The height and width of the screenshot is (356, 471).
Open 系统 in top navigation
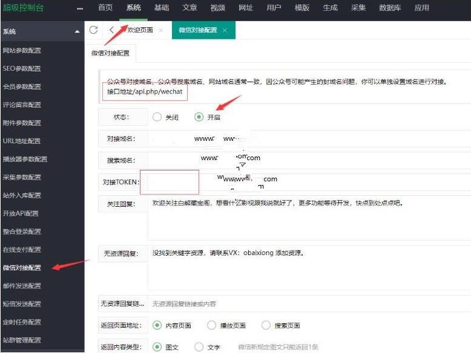pyautogui.click(x=133, y=8)
